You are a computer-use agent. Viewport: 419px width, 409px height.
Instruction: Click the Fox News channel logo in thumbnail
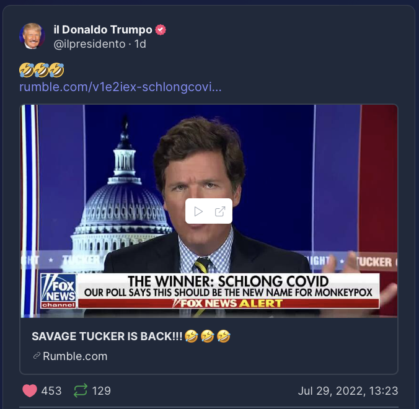tap(58, 291)
